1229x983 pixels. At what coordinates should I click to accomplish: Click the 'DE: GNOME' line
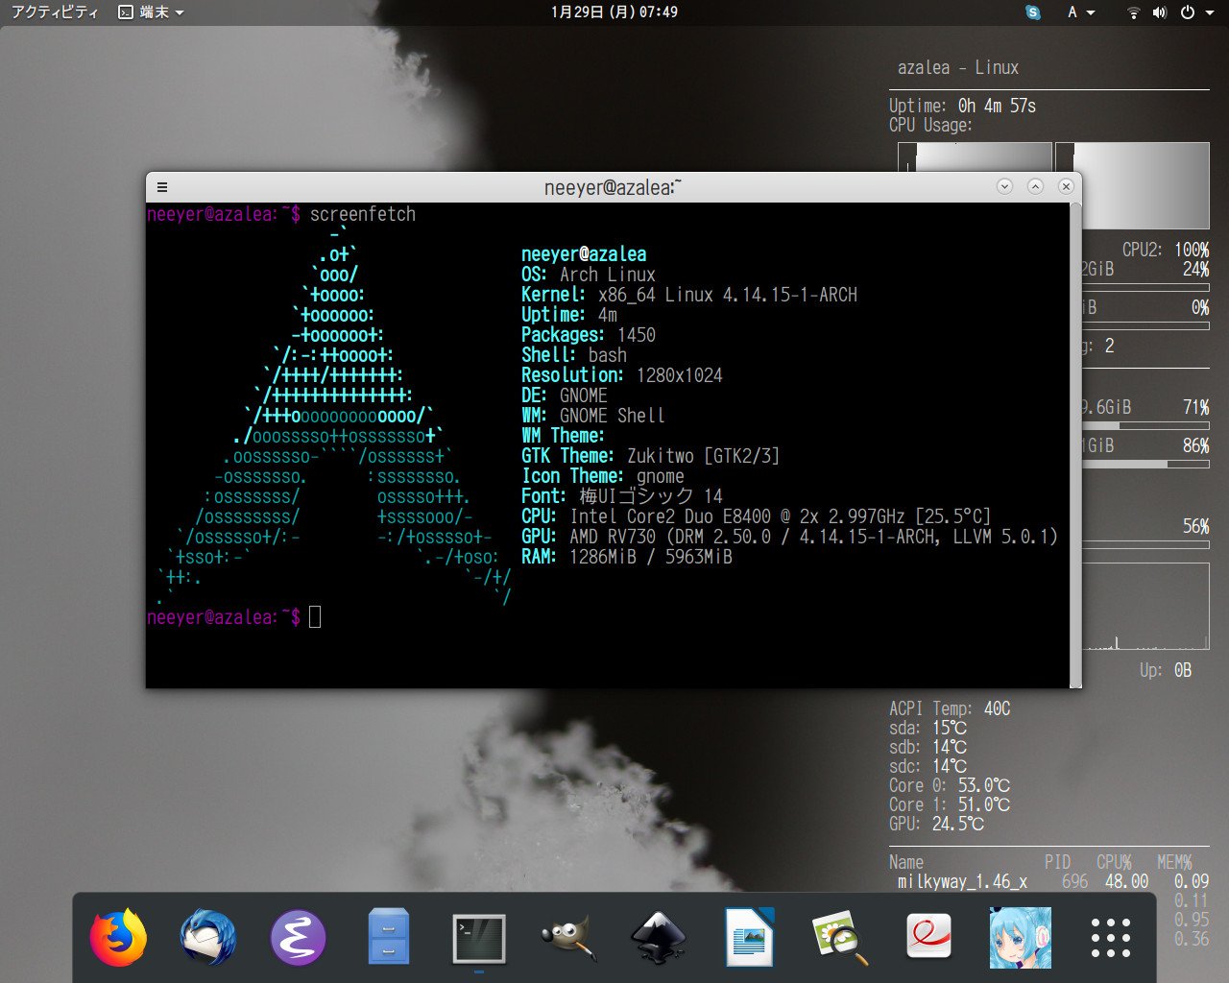point(565,396)
